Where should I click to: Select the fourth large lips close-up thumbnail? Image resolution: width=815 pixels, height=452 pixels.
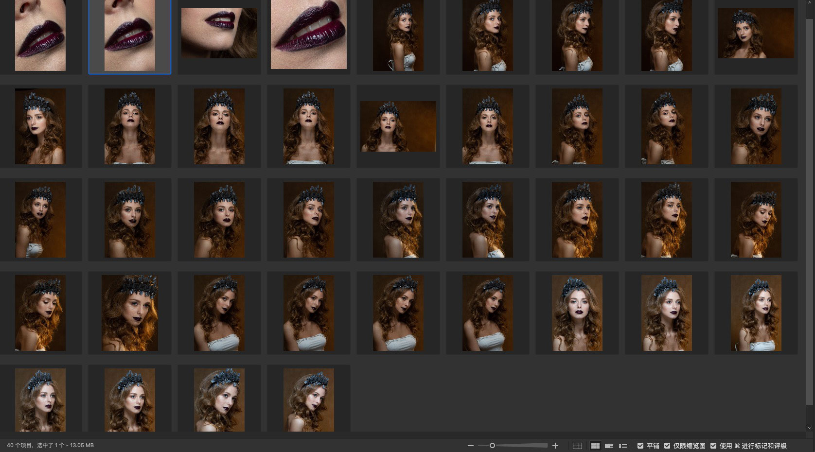coord(309,34)
